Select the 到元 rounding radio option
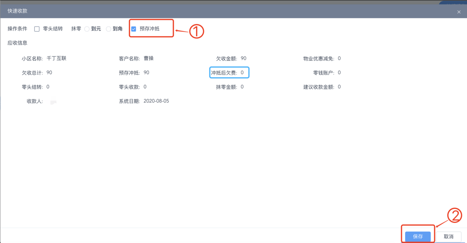The height and width of the screenshot is (243, 467). click(x=87, y=29)
